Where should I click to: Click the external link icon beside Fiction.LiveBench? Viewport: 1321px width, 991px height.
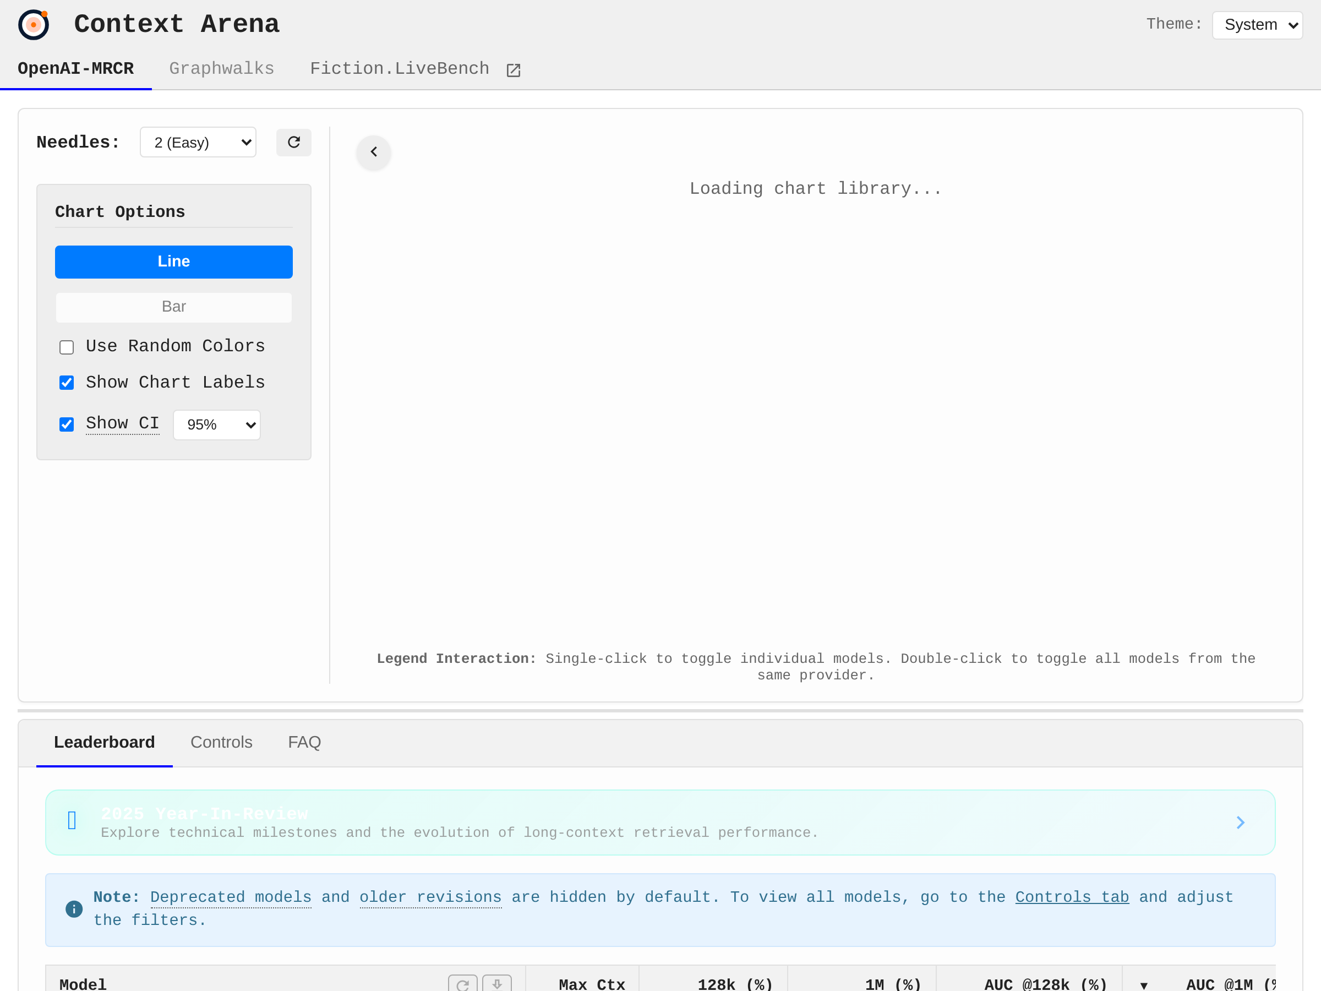513,70
